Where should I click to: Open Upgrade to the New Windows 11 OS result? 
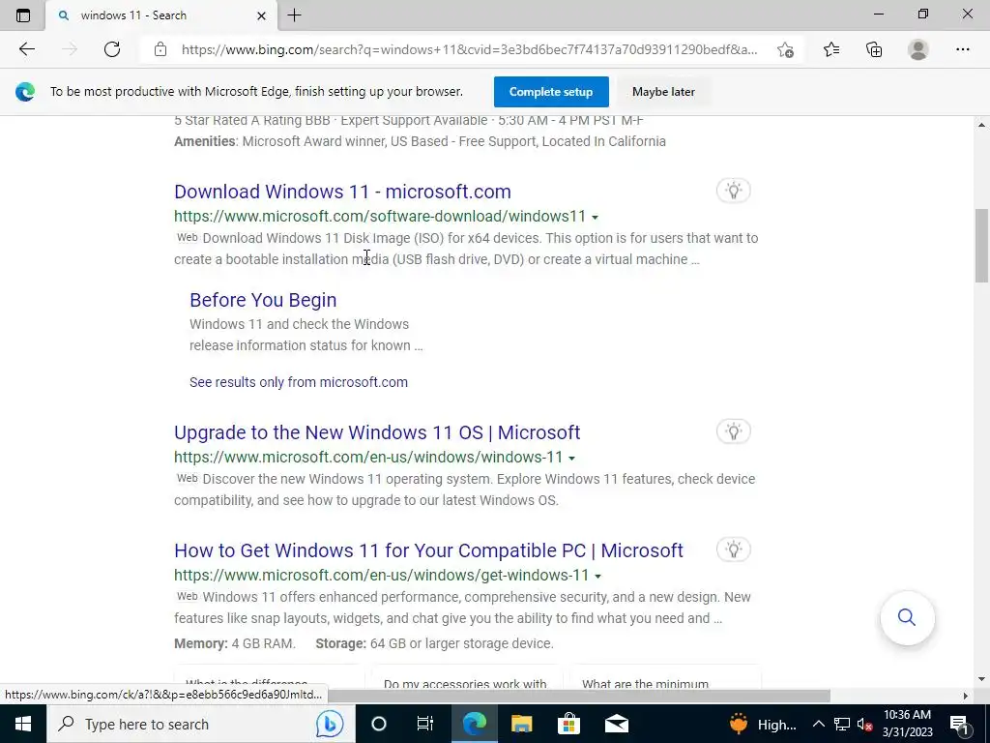point(377,432)
